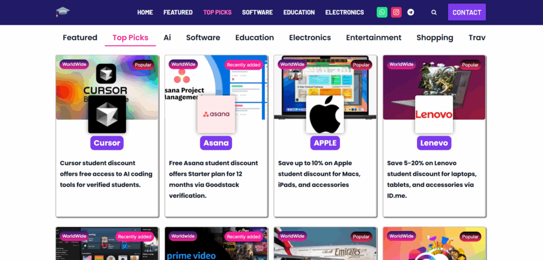Go to HOME in the navigation bar
Image resolution: width=543 pixels, height=260 pixels.
pos(145,12)
